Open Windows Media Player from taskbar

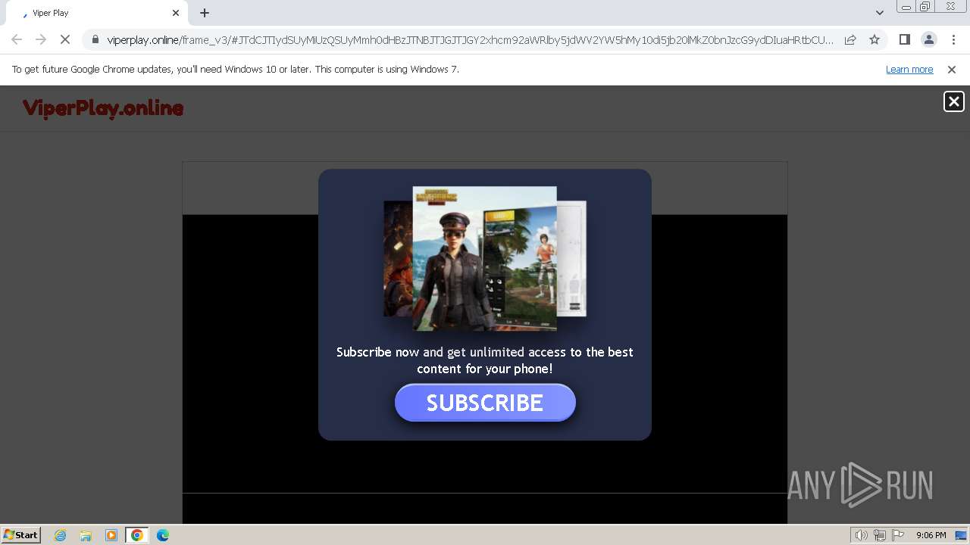pyautogui.click(x=111, y=535)
